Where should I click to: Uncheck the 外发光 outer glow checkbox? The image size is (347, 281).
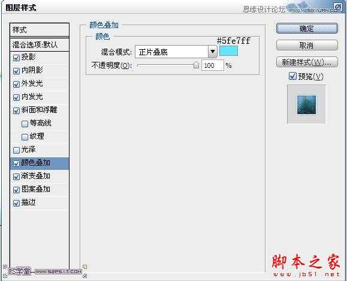pyautogui.click(x=16, y=84)
